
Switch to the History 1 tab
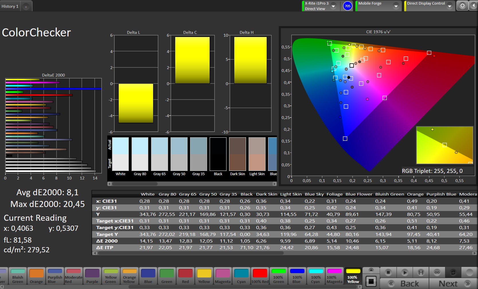pos(10,6)
